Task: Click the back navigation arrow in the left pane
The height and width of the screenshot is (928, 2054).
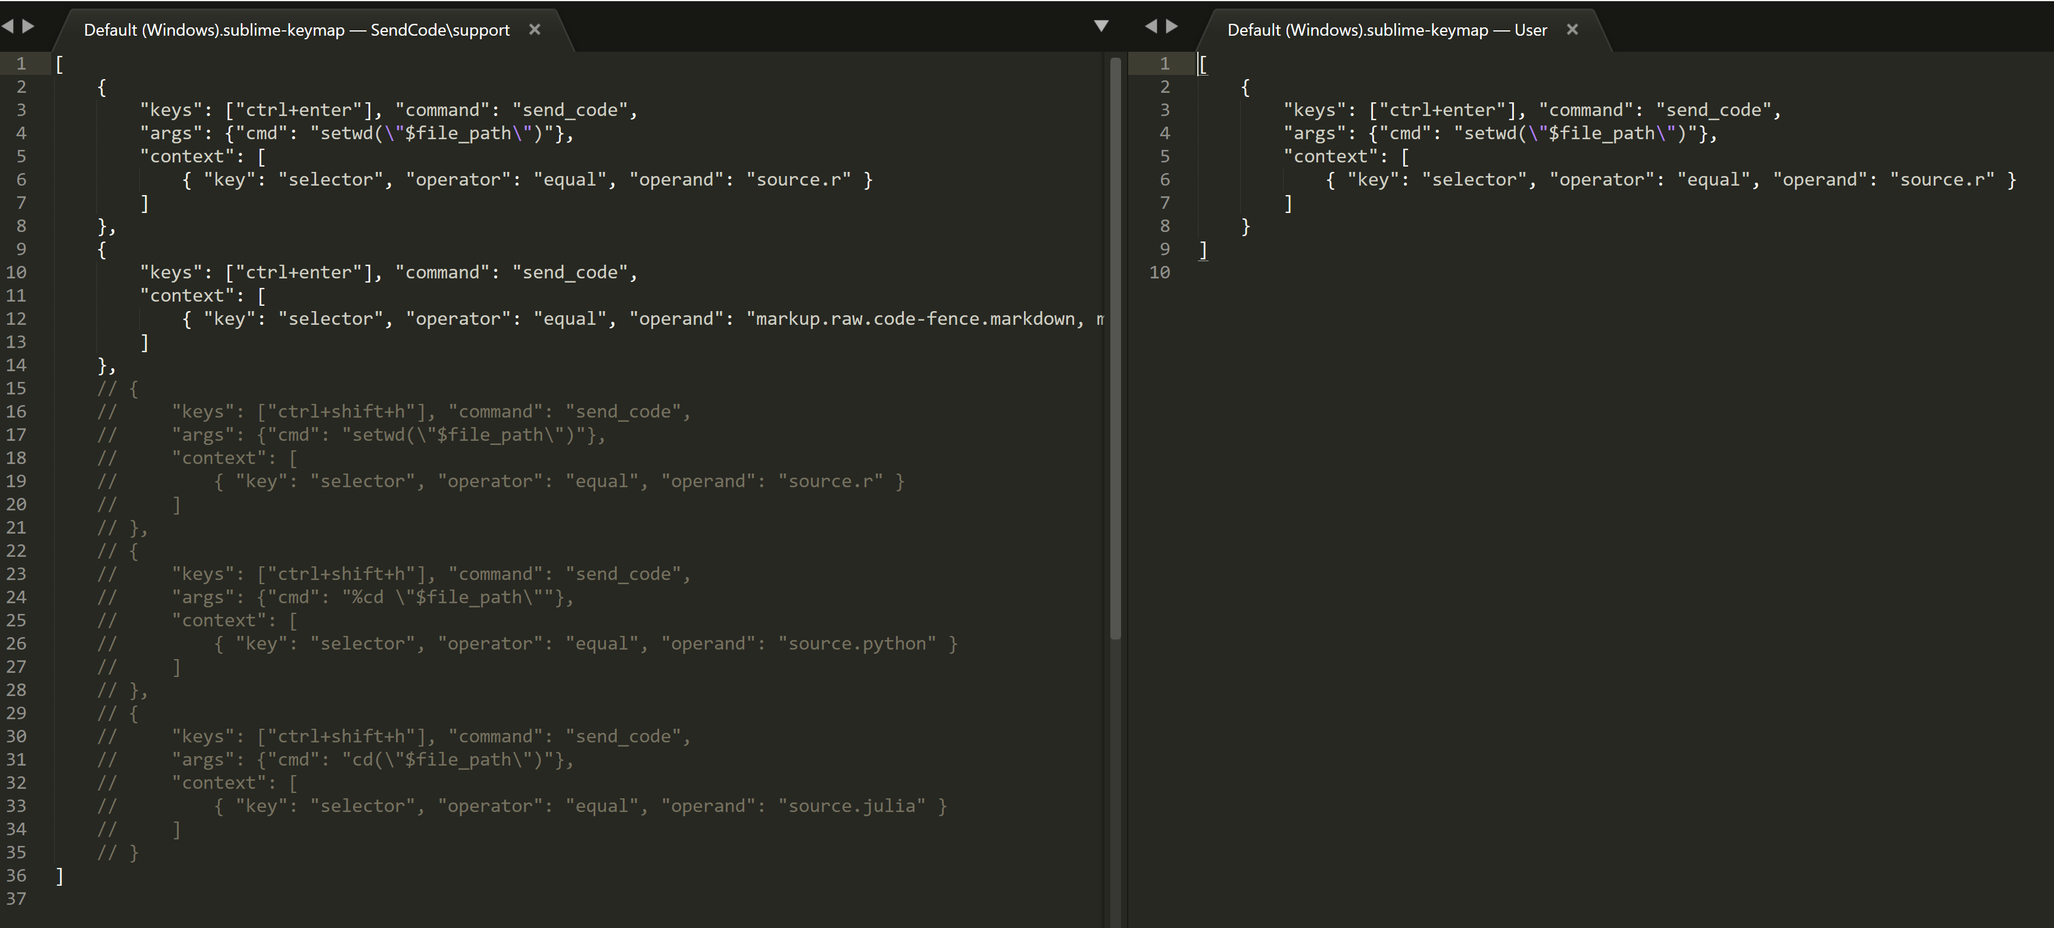Action: pyautogui.click(x=8, y=26)
